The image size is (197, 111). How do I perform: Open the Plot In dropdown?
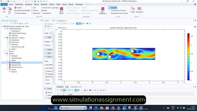click(x=10, y=10)
